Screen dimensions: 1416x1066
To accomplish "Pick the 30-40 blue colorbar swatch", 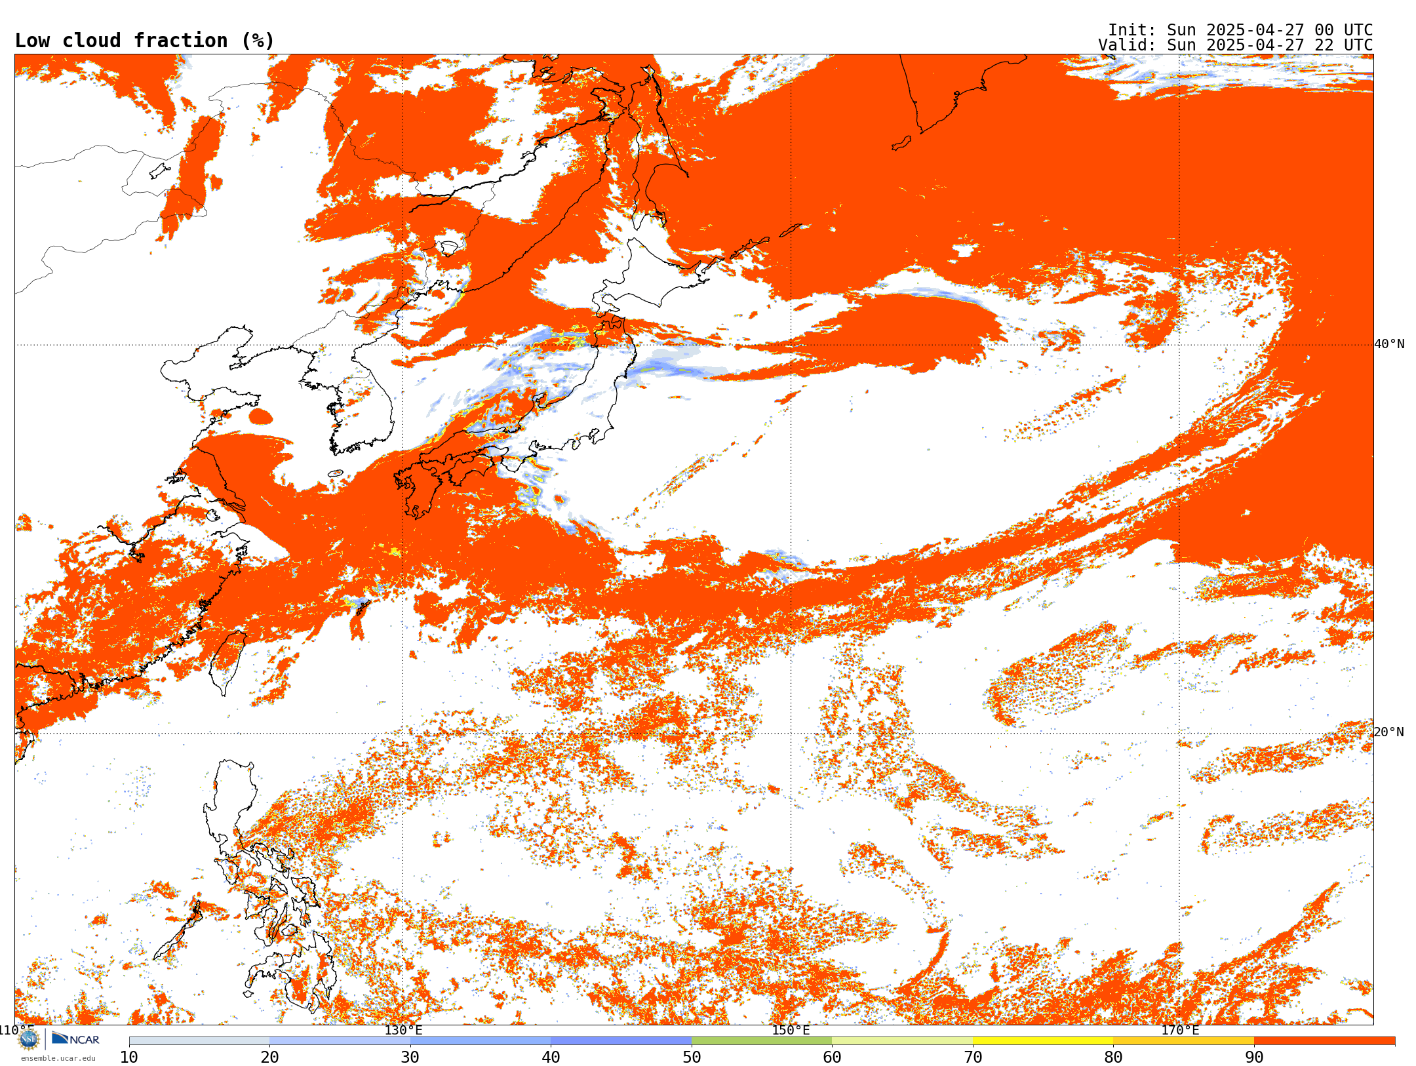I will point(481,1041).
